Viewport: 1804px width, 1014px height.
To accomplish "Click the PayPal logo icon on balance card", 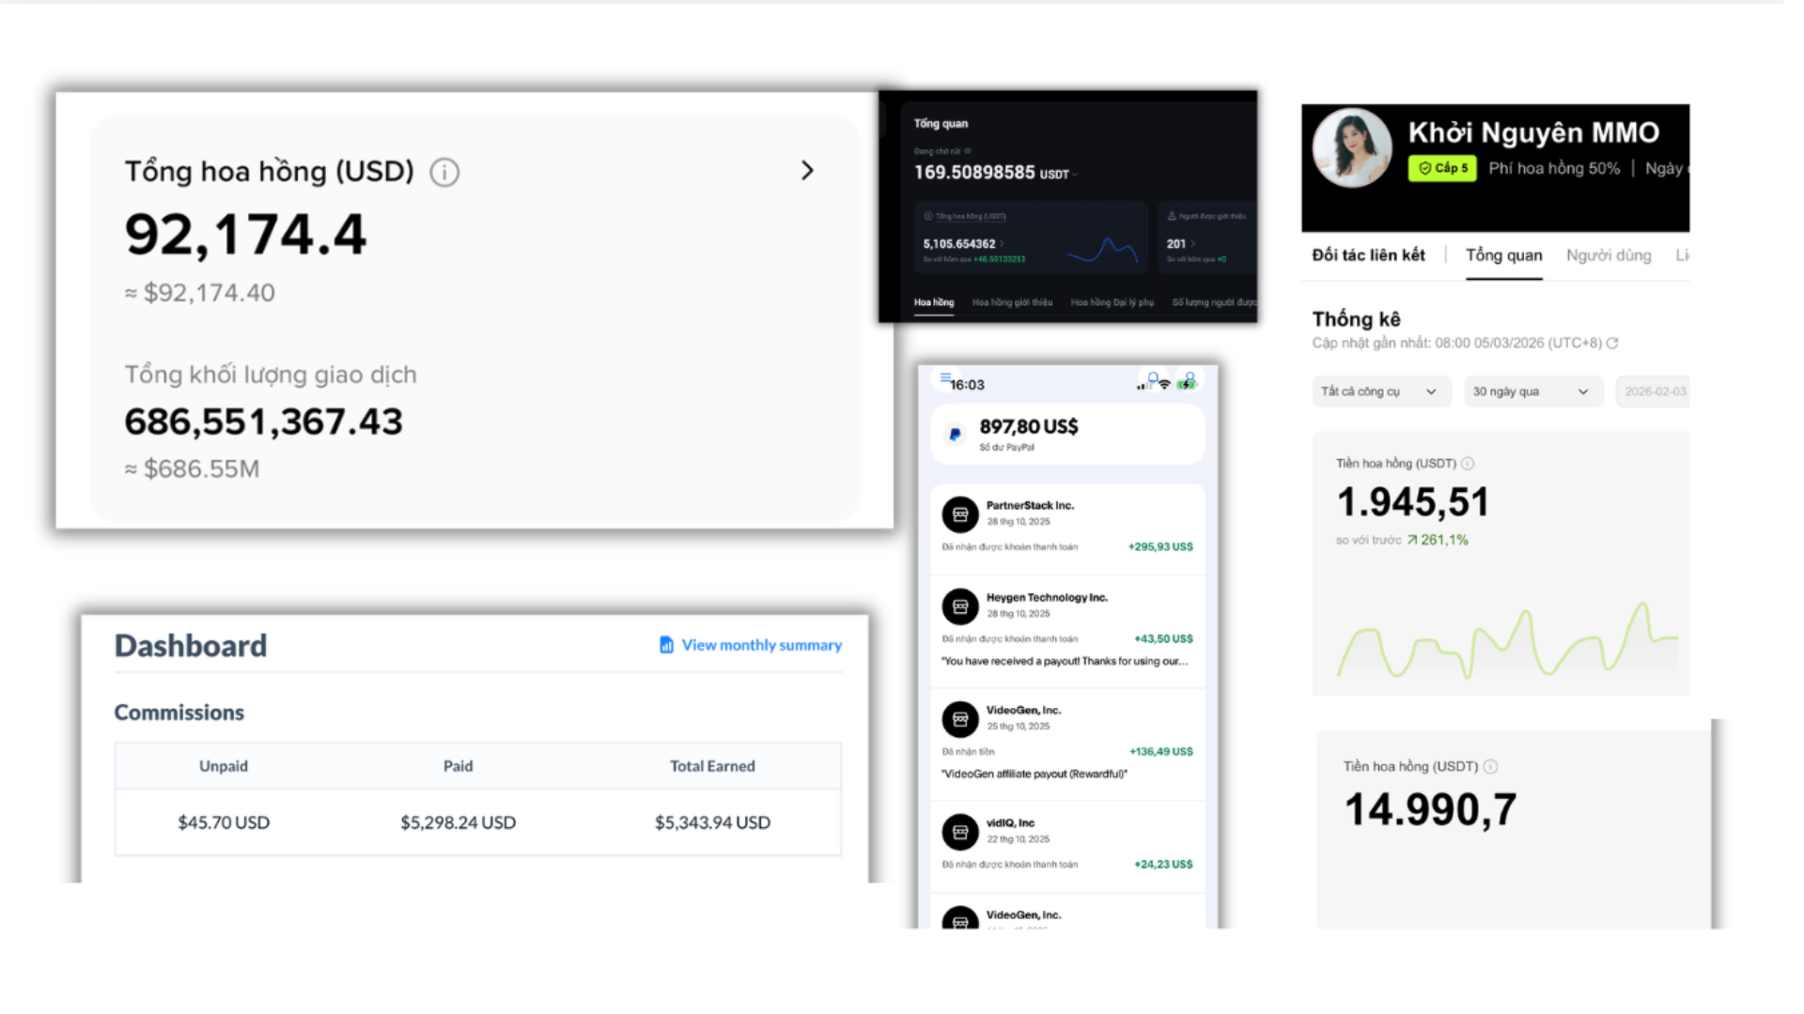I will [956, 434].
